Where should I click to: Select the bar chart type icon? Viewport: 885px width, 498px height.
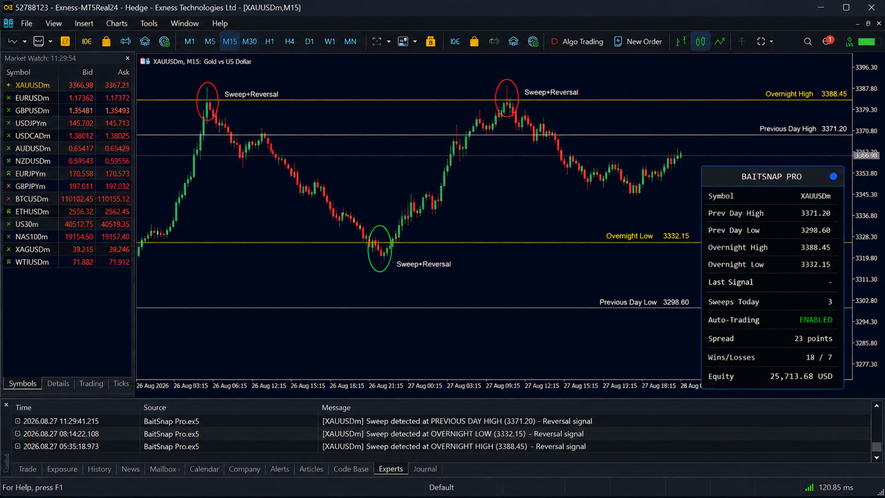coord(681,41)
